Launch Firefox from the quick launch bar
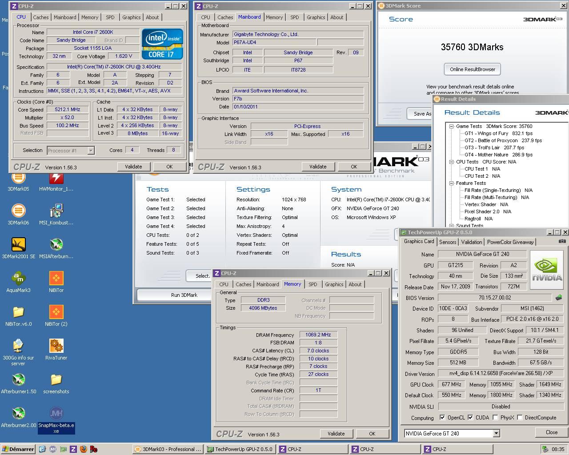 coord(83,449)
